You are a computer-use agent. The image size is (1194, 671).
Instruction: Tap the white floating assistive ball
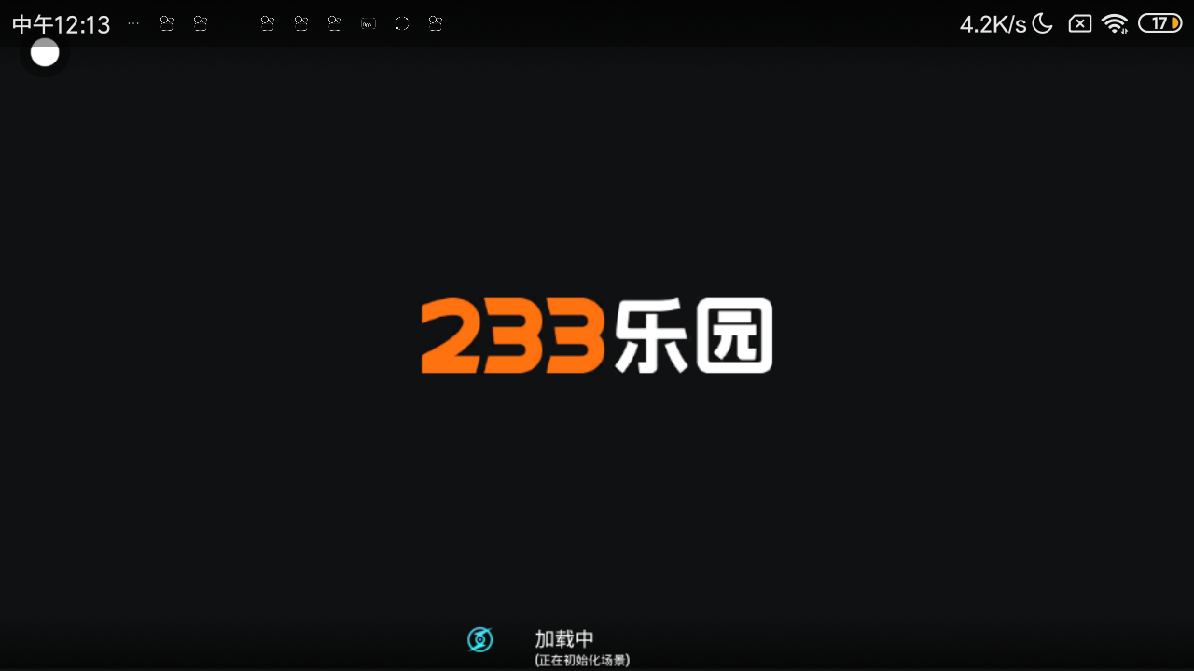(45, 53)
